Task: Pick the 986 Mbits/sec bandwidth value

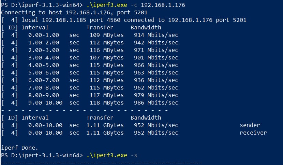Action: coord(156,102)
